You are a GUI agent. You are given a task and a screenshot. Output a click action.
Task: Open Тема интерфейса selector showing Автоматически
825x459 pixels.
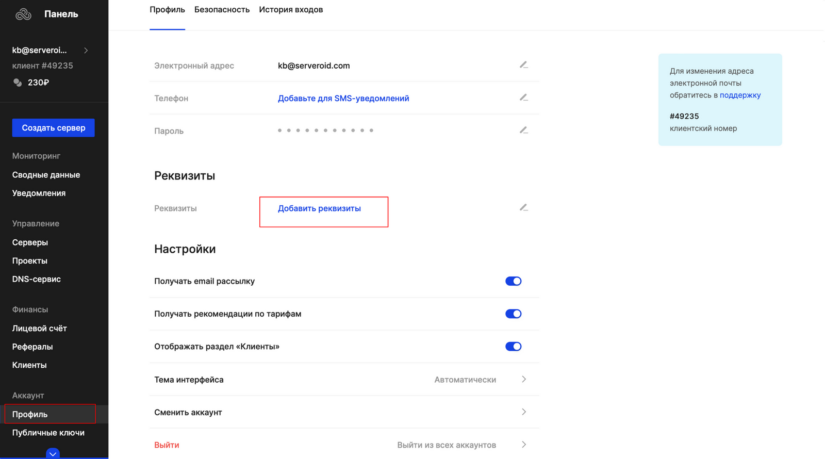point(344,380)
